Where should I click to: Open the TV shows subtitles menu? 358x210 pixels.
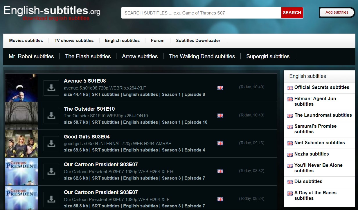[x=74, y=41]
